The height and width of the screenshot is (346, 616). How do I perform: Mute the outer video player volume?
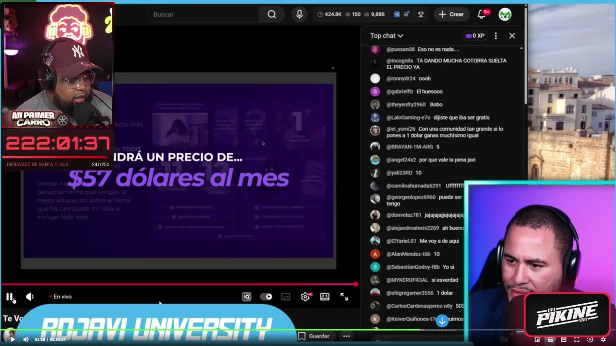[26, 339]
